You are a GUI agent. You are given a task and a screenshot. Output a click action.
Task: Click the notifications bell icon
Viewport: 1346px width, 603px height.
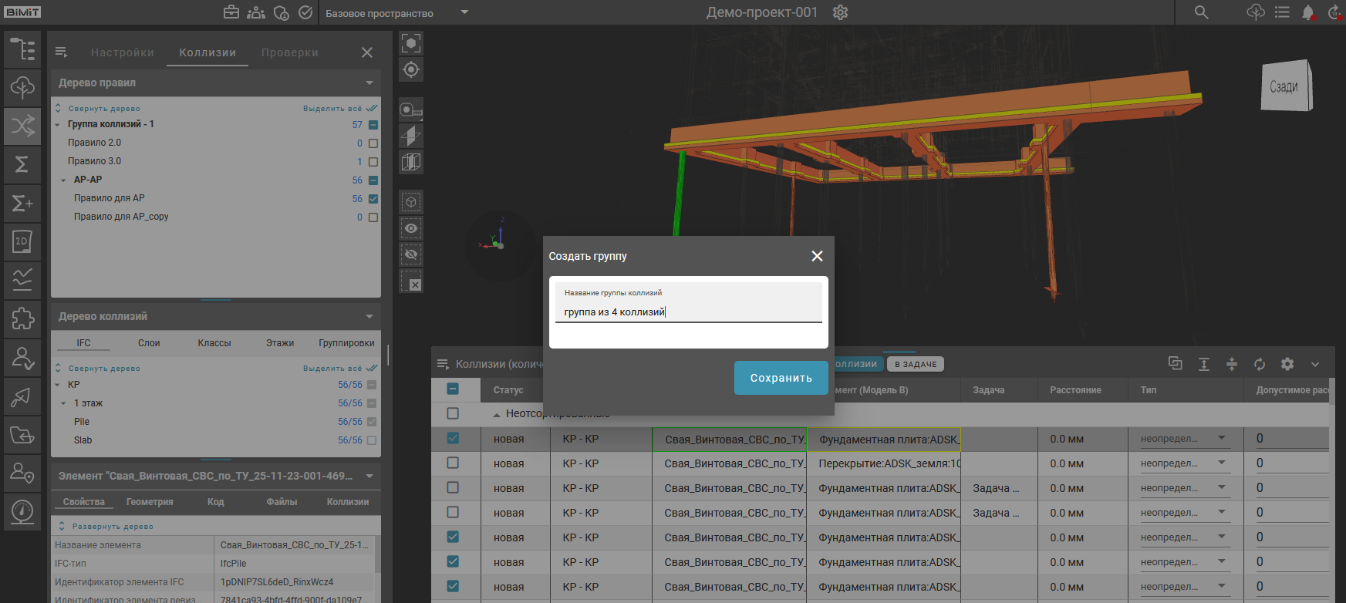[1307, 12]
